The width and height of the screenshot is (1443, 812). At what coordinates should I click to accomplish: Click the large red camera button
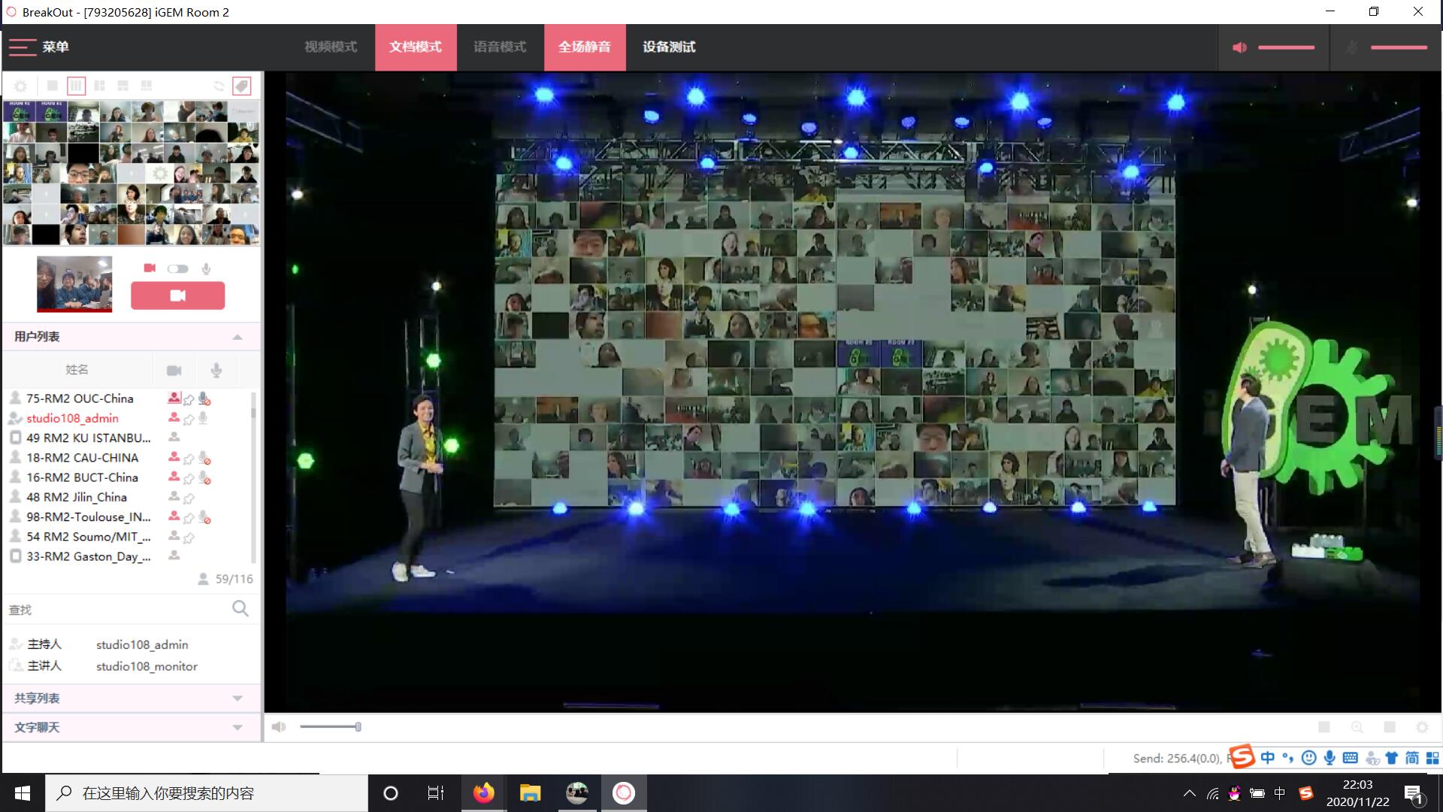[x=177, y=295]
